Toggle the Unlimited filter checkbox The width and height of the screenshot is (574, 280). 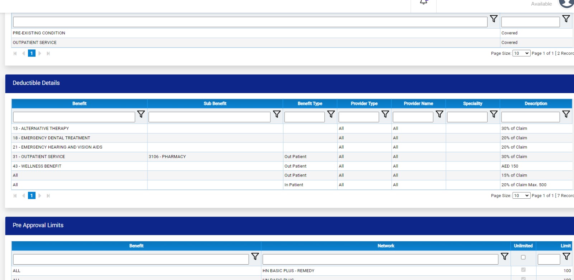click(x=523, y=257)
